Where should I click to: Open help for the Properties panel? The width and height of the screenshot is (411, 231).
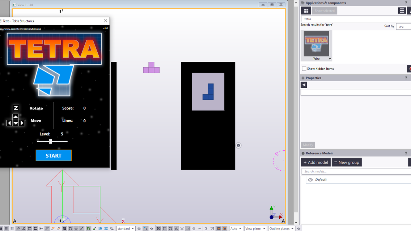(406, 78)
